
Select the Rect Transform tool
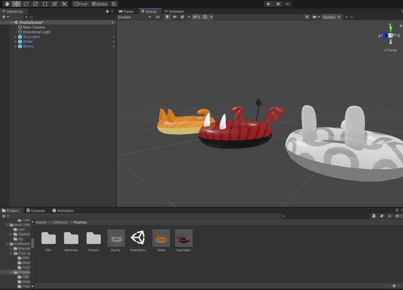[x=45, y=4]
